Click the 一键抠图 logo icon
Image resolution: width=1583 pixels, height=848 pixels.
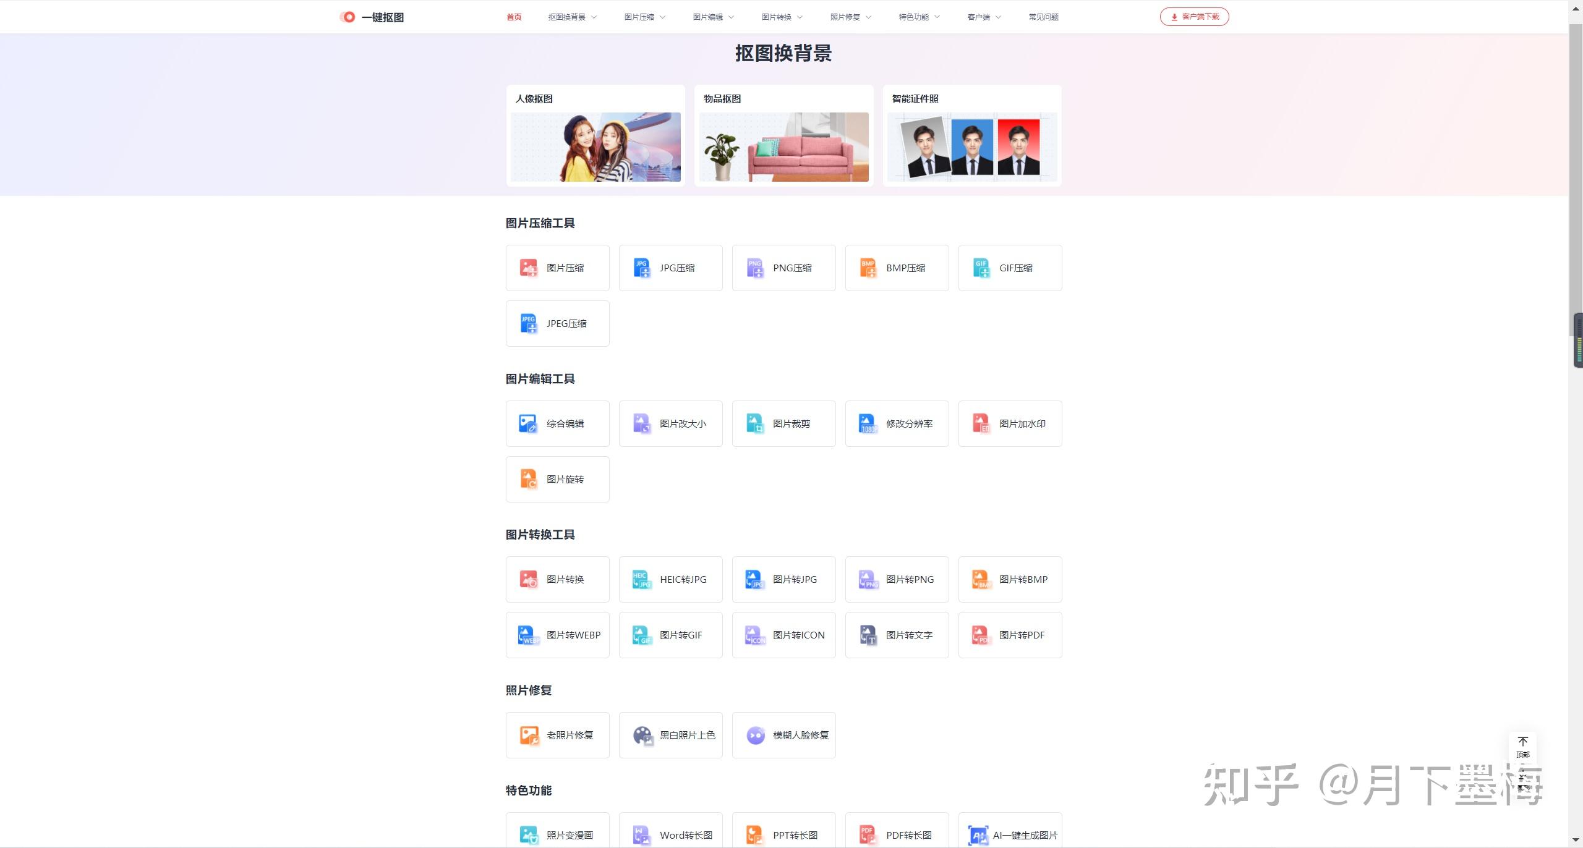coord(348,17)
